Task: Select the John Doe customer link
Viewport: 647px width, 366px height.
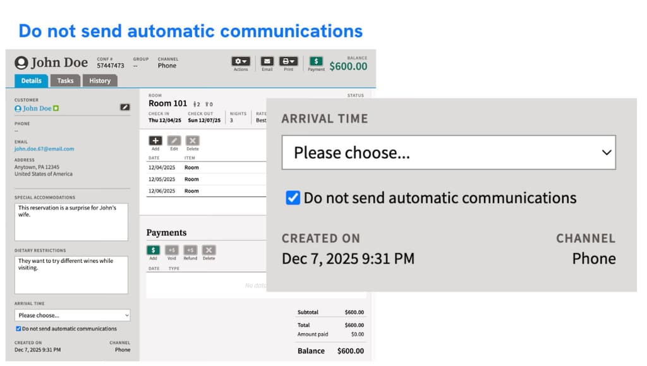Action: point(32,107)
